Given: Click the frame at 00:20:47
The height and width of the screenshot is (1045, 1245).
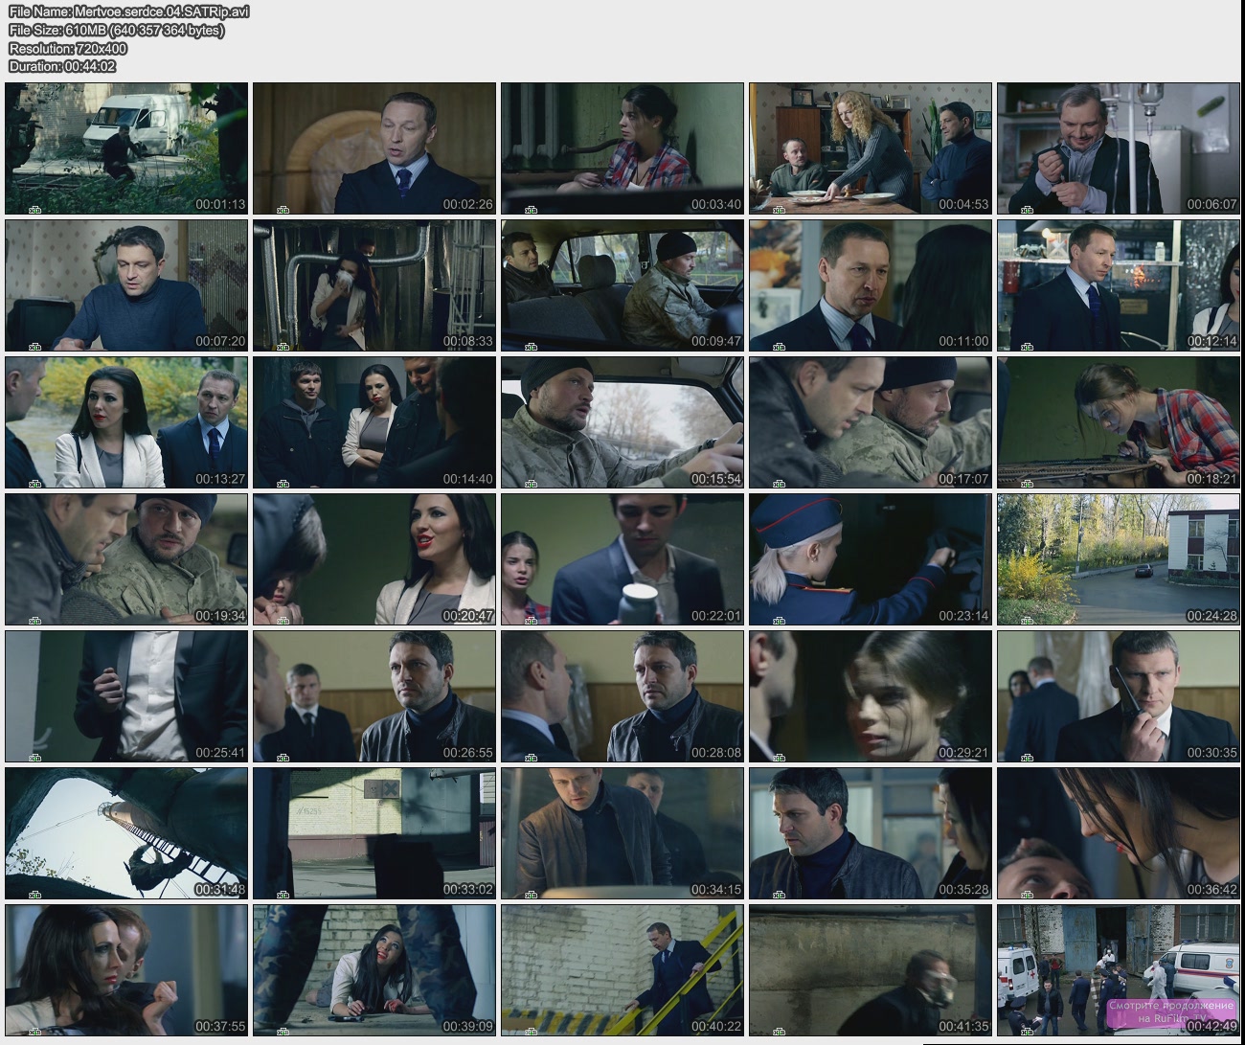Looking at the screenshot, I should (x=374, y=559).
